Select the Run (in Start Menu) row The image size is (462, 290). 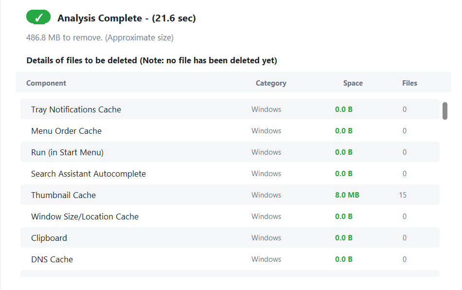pos(230,152)
